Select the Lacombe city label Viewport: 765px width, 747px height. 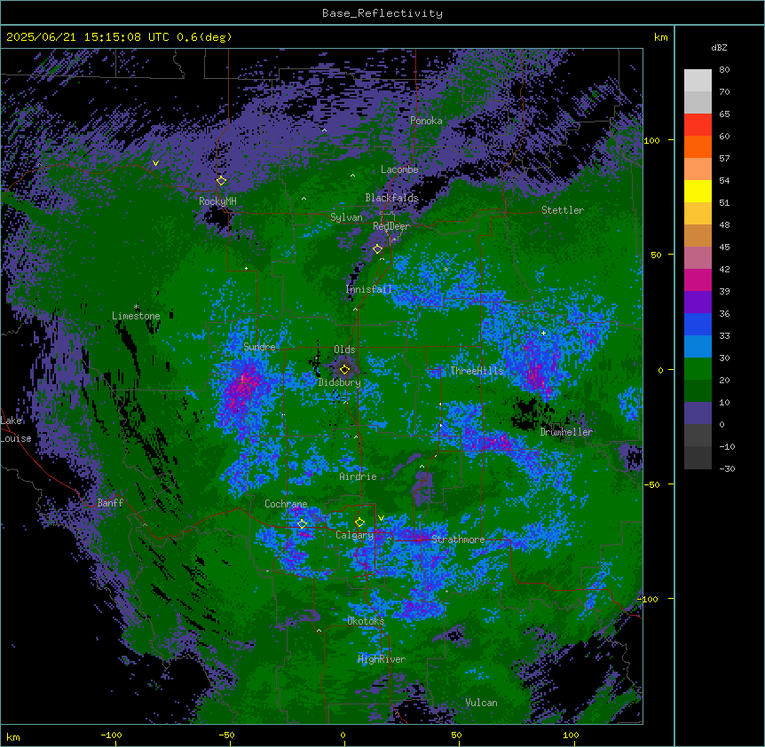(399, 169)
